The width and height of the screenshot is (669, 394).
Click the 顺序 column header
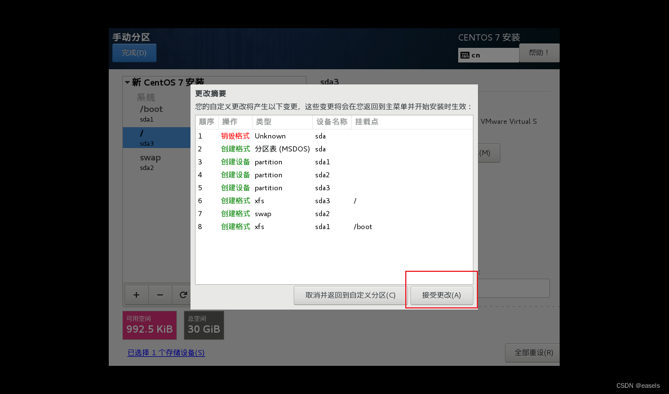(207, 122)
